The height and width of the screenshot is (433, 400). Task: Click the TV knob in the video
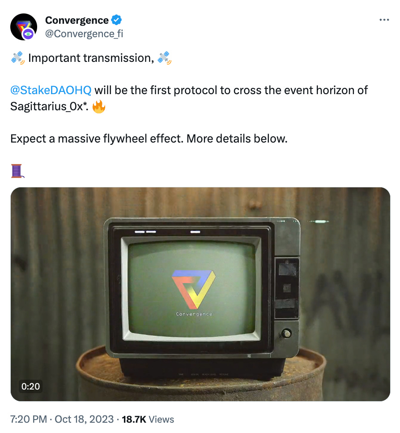286,333
